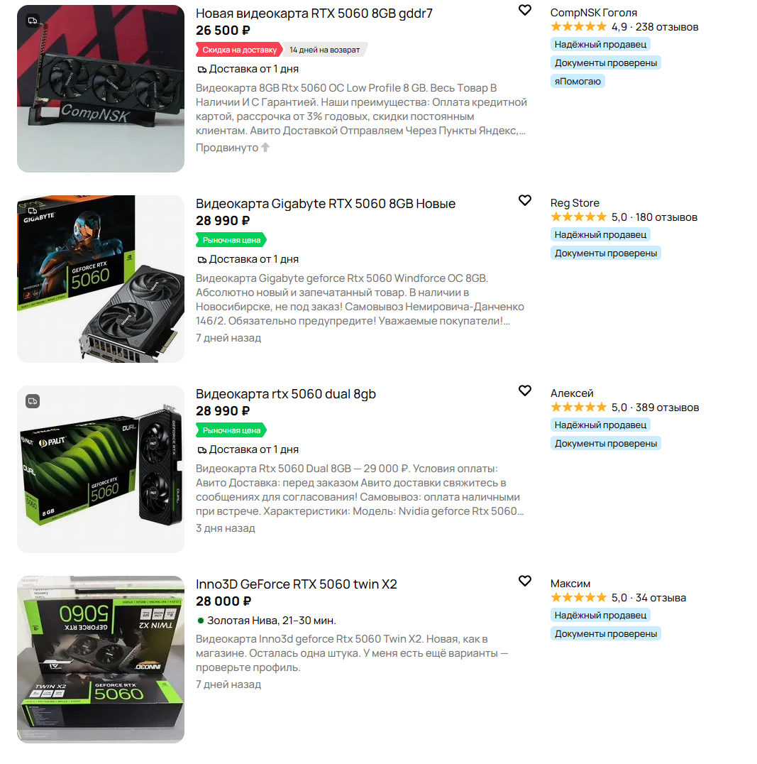Click the star rating of CompNSK Гоголя
757x764 pixels.
[578, 27]
